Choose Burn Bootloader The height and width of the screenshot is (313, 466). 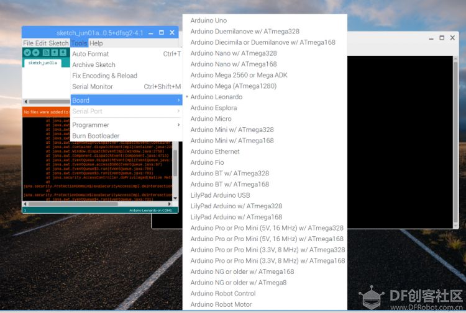coord(126,136)
